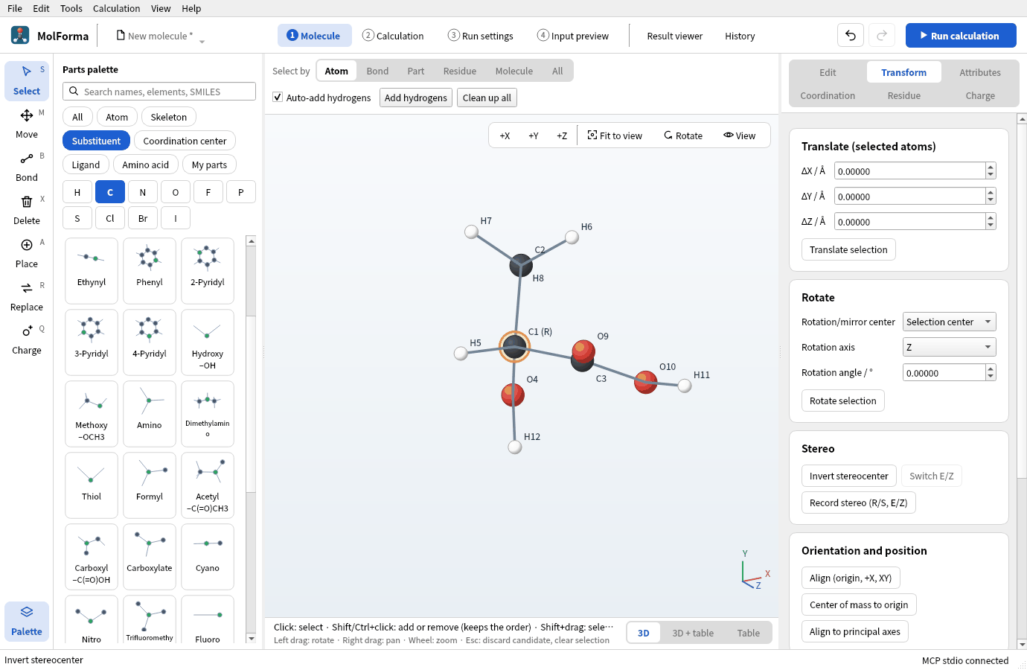Open the Rotation axis dropdown
This screenshot has width=1027, height=670.
949,347
